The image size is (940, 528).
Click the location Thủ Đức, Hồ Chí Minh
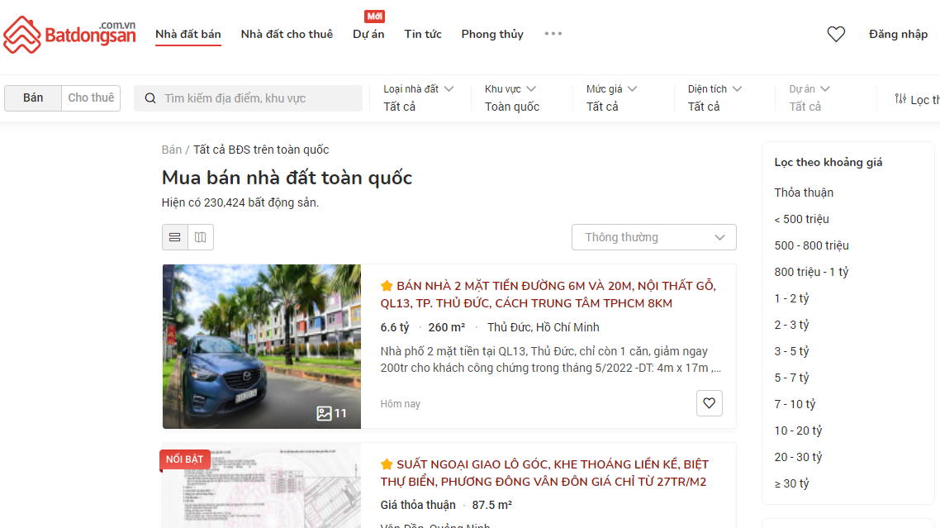pyautogui.click(x=544, y=327)
